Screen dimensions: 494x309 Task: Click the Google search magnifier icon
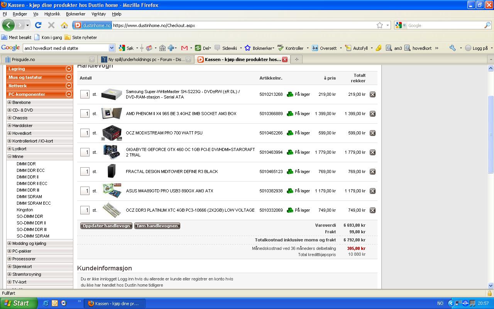coord(487,25)
